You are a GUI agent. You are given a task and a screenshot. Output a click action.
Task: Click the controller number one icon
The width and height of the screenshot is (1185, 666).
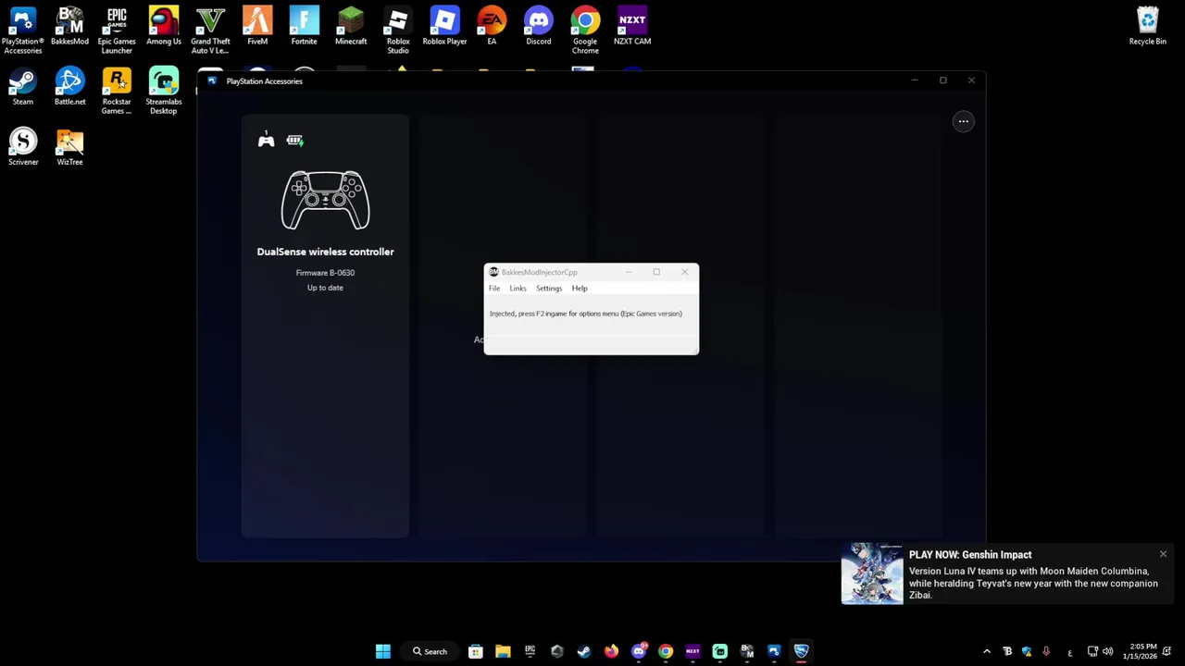[266, 140]
